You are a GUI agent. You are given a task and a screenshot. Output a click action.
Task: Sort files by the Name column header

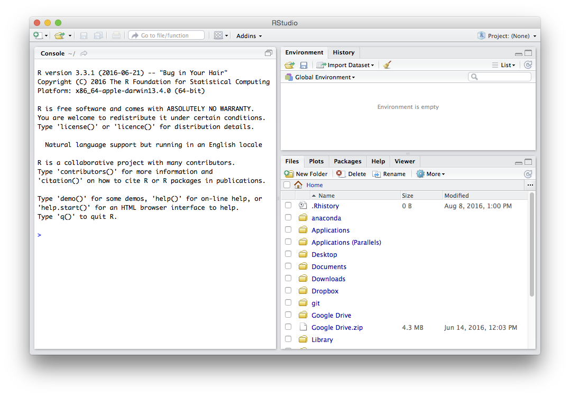click(x=355, y=196)
